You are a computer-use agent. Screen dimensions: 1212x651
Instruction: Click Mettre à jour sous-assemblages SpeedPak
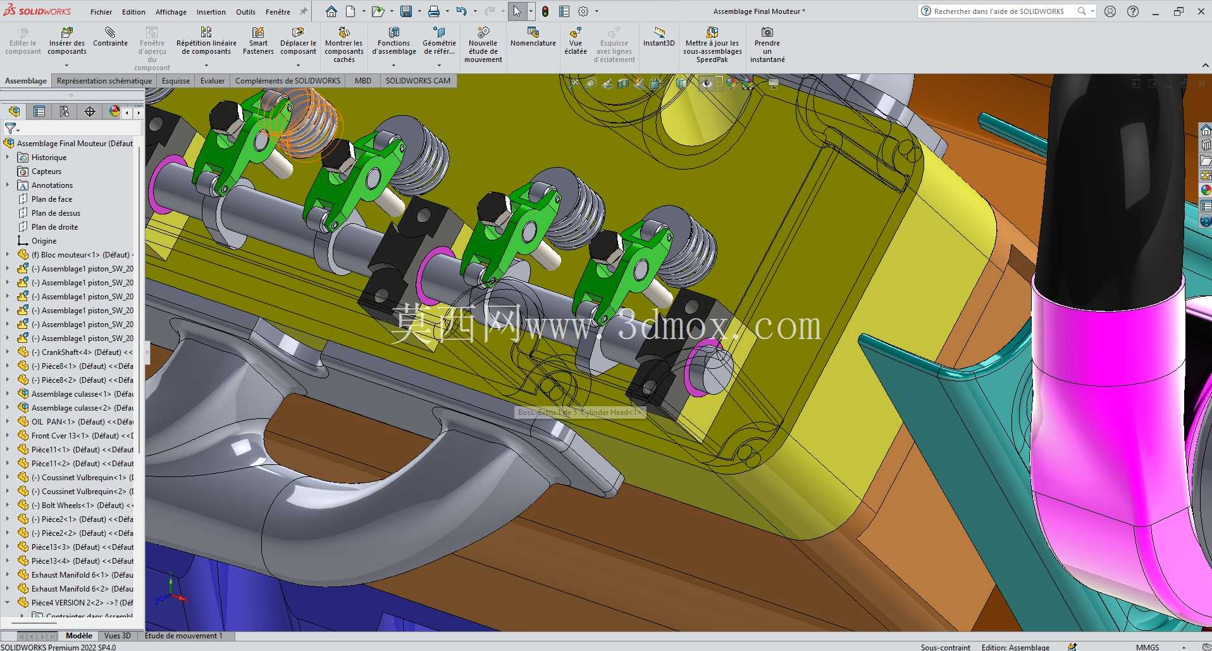712,45
